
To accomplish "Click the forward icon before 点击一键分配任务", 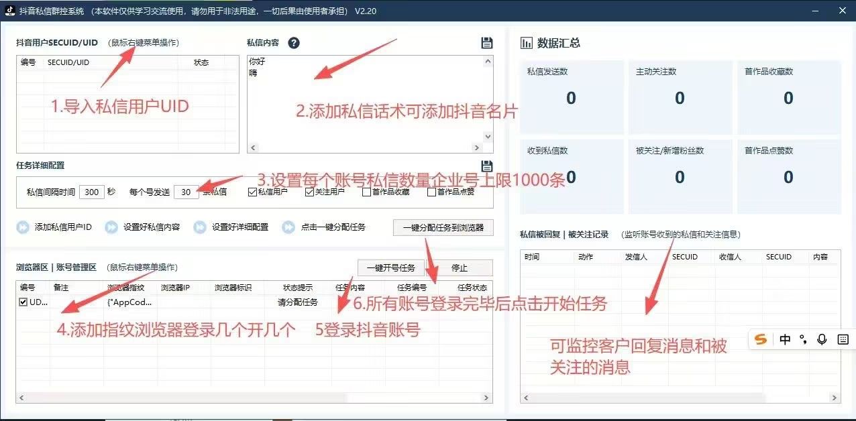I will tap(288, 227).
